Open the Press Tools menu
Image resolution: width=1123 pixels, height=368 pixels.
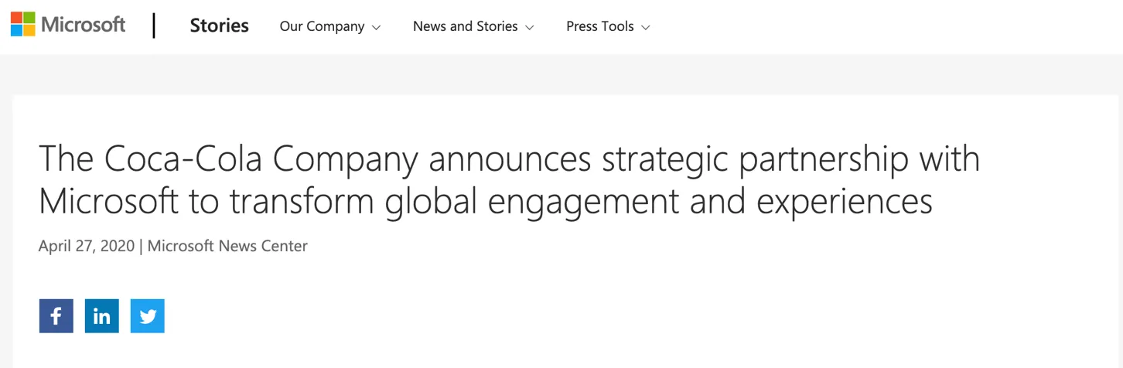tap(599, 26)
